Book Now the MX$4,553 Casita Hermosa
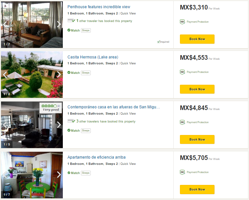The height and width of the screenshot is (200, 249). click(197, 89)
